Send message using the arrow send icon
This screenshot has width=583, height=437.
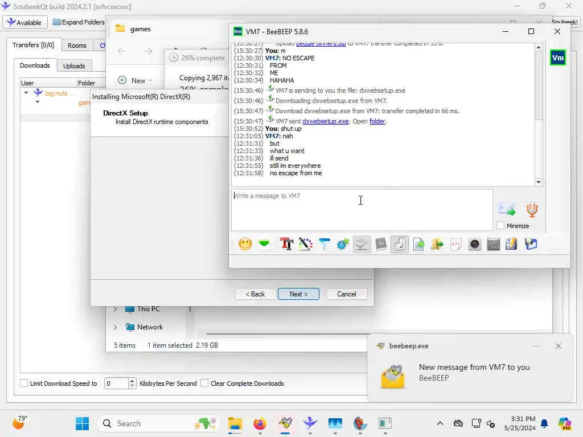click(507, 209)
